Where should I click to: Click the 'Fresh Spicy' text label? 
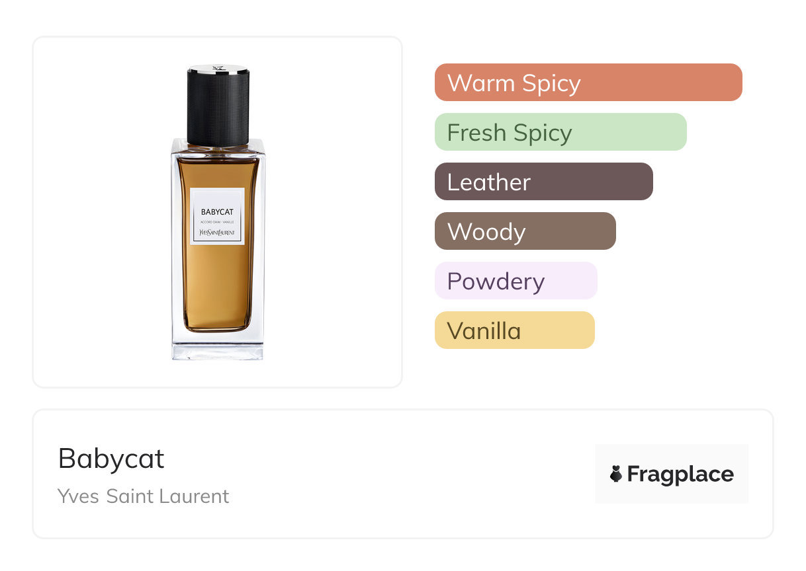tap(510, 133)
